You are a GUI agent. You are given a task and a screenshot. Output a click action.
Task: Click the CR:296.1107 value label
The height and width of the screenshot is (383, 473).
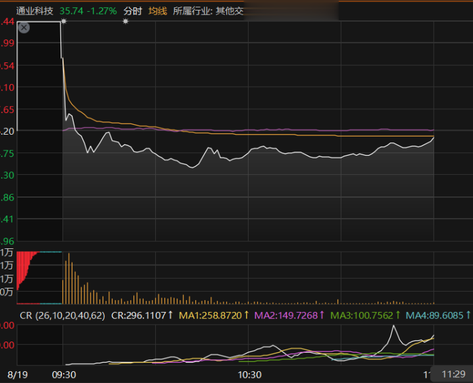pyautogui.click(x=141, y=315)
